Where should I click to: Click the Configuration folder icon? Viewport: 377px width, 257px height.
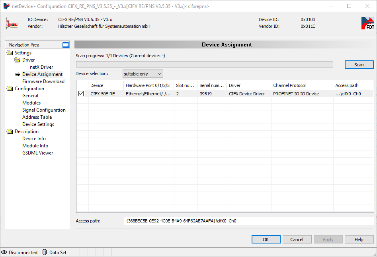10,89
